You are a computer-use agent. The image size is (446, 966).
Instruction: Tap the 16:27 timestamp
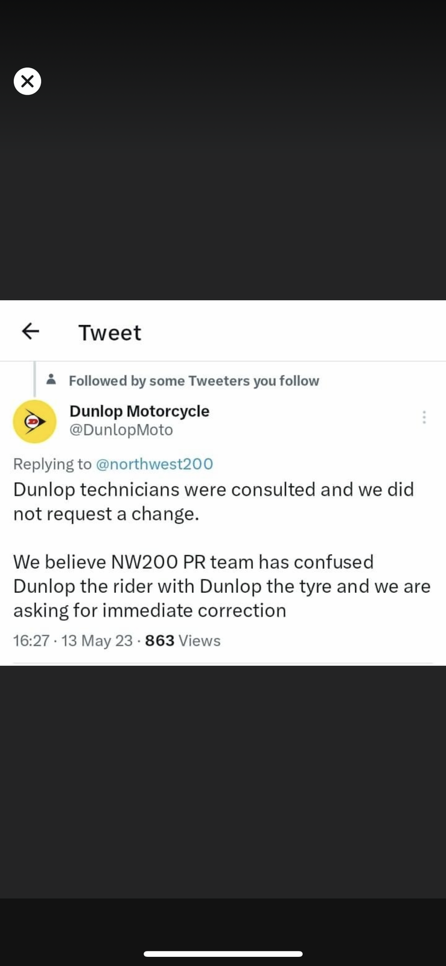(x=31, y=641)
